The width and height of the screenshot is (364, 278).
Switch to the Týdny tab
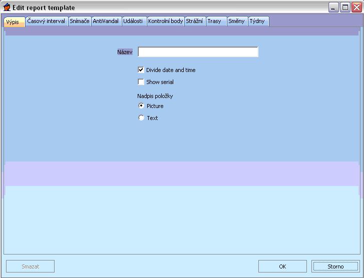click(x=258, y=21)
